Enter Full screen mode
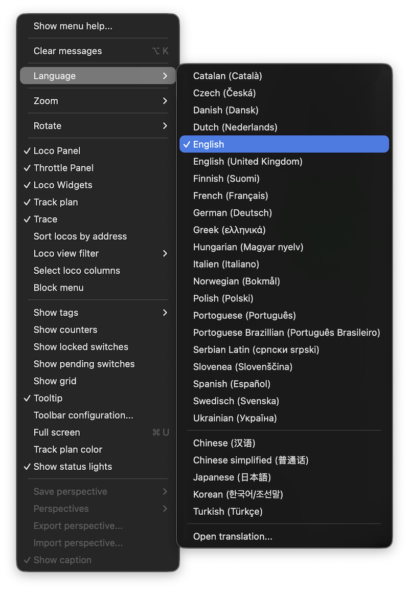Viewport: 409px width, 591px height. (57, 432)
